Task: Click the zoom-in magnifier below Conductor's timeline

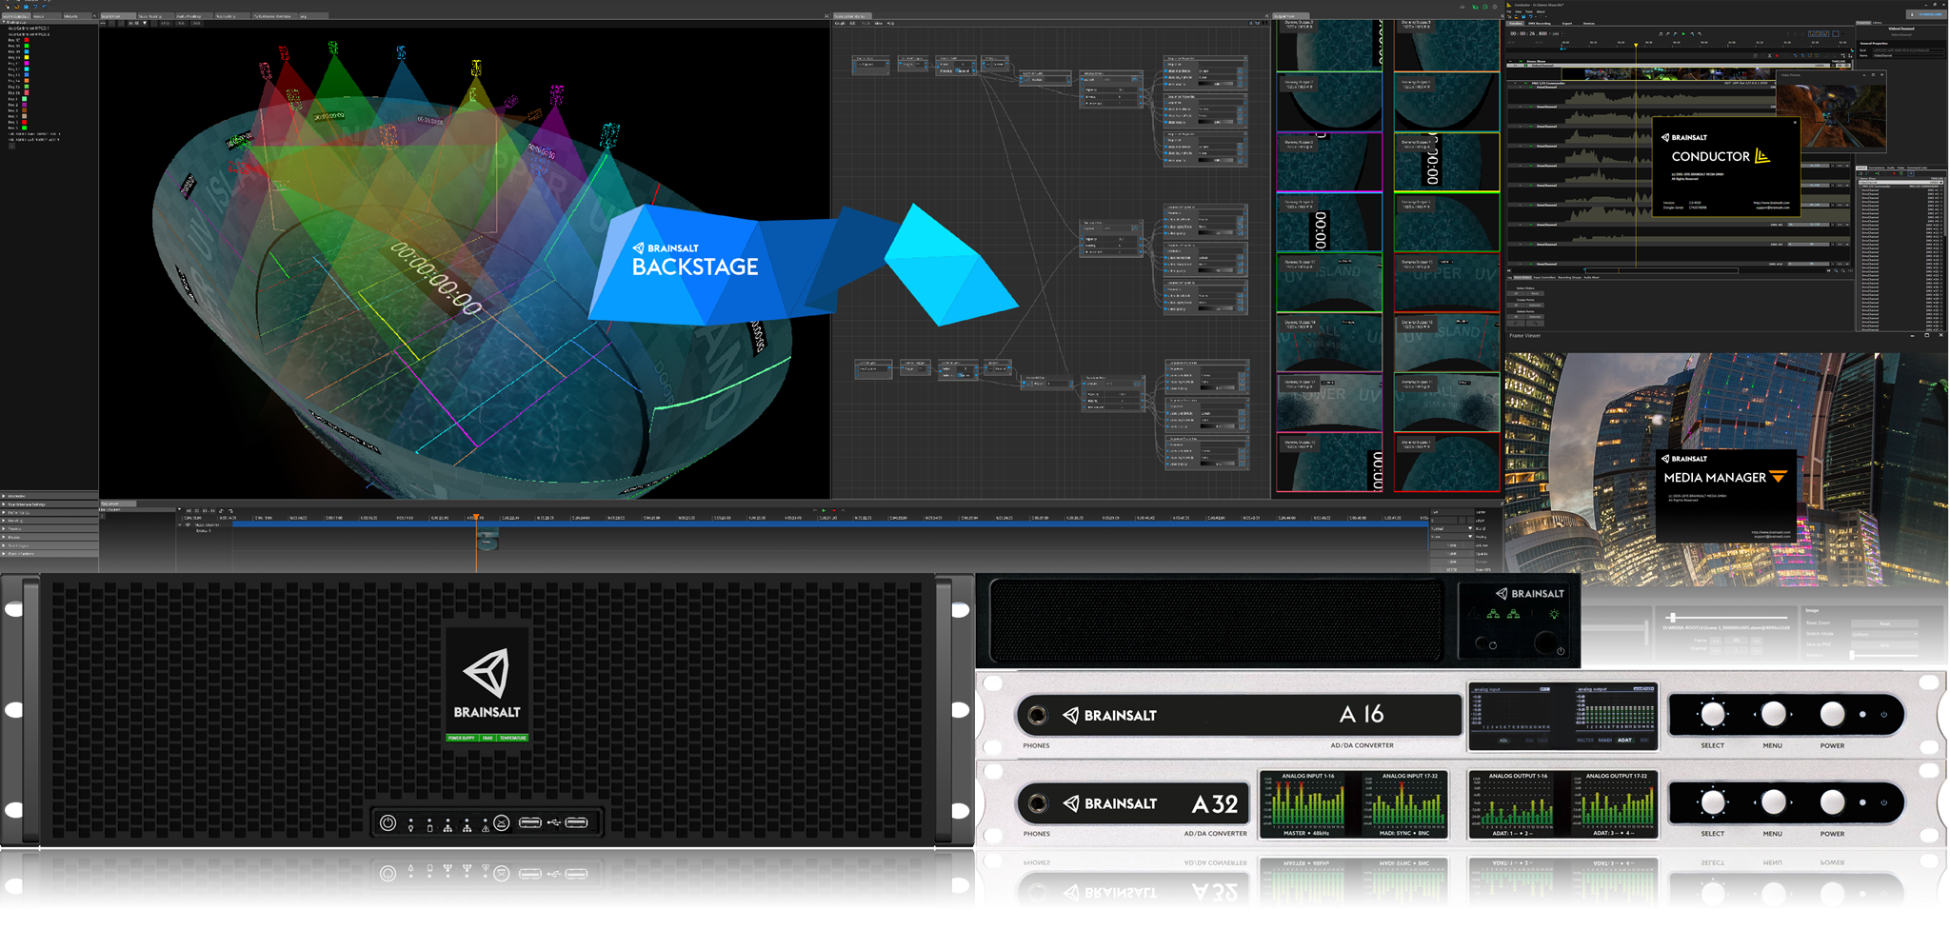Action: click(x=1836, y=270)
